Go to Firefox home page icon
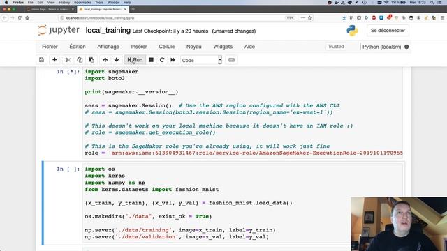Image resolution: width=447 pixels, height=251 pixels. [x=27, y=17]
